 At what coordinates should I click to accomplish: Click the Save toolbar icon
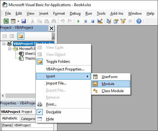click(x=24, y=21)
